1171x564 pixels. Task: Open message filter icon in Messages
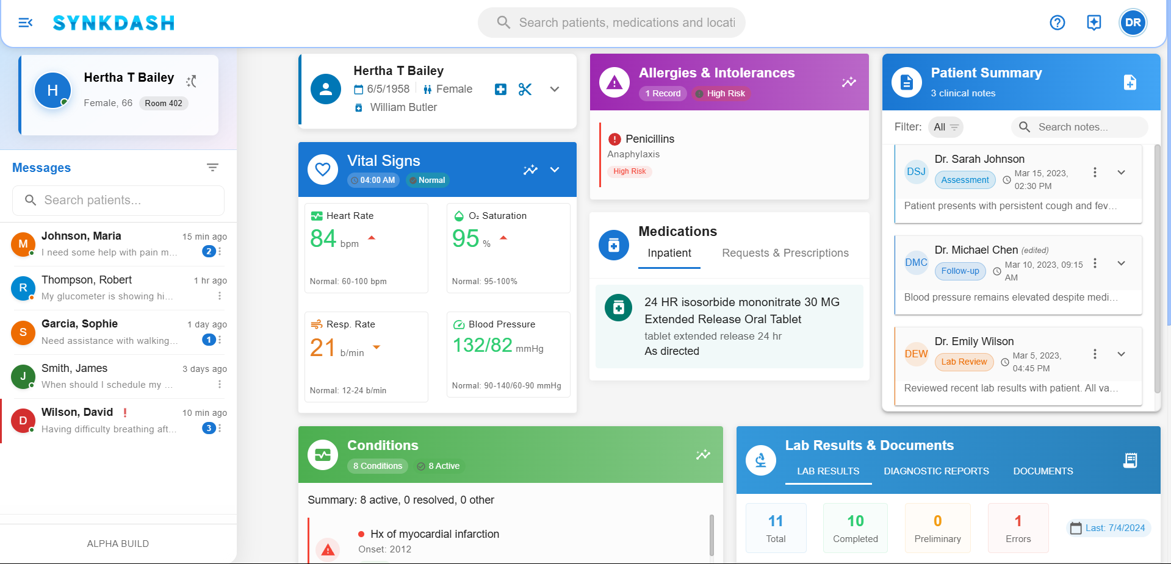[x=212, y=167]
